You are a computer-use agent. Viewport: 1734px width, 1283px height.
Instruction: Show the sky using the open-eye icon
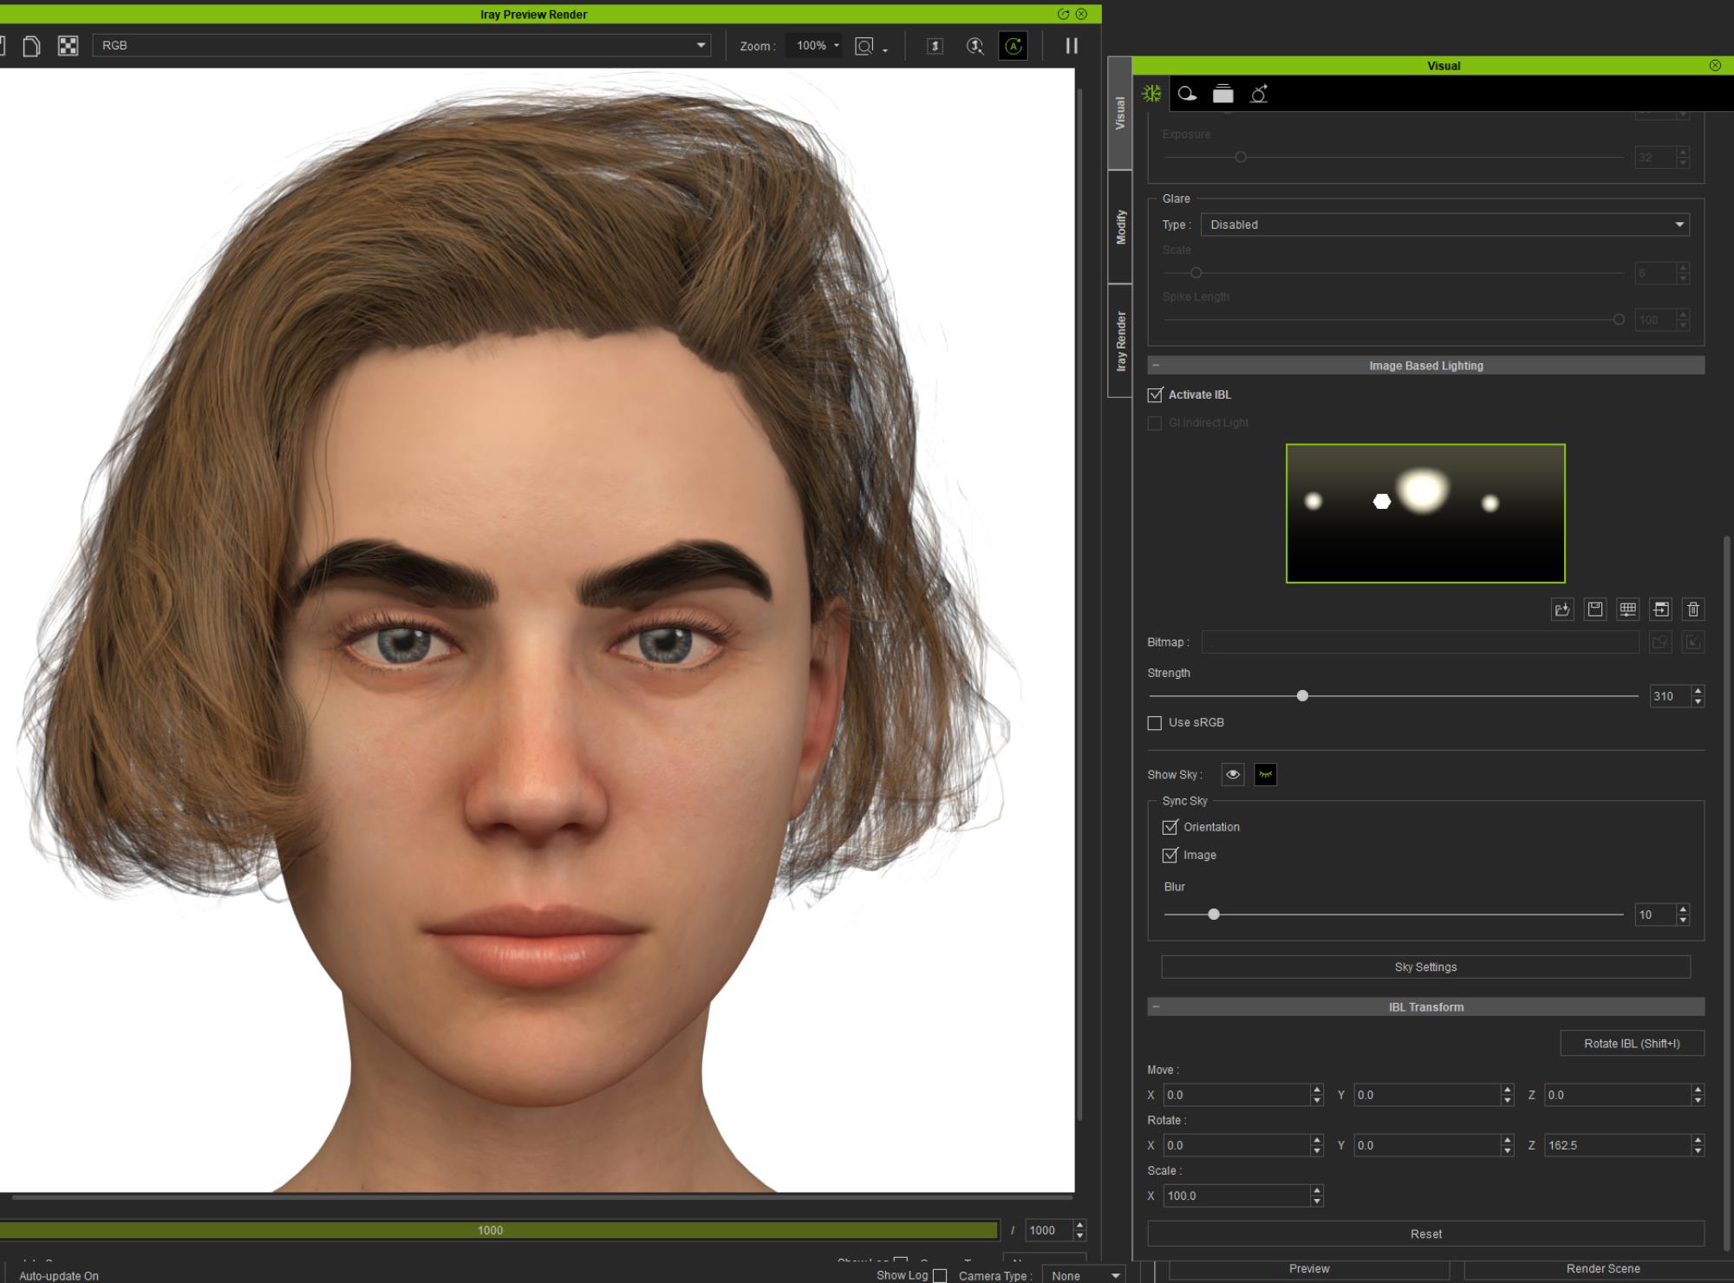pos(1233,774)
